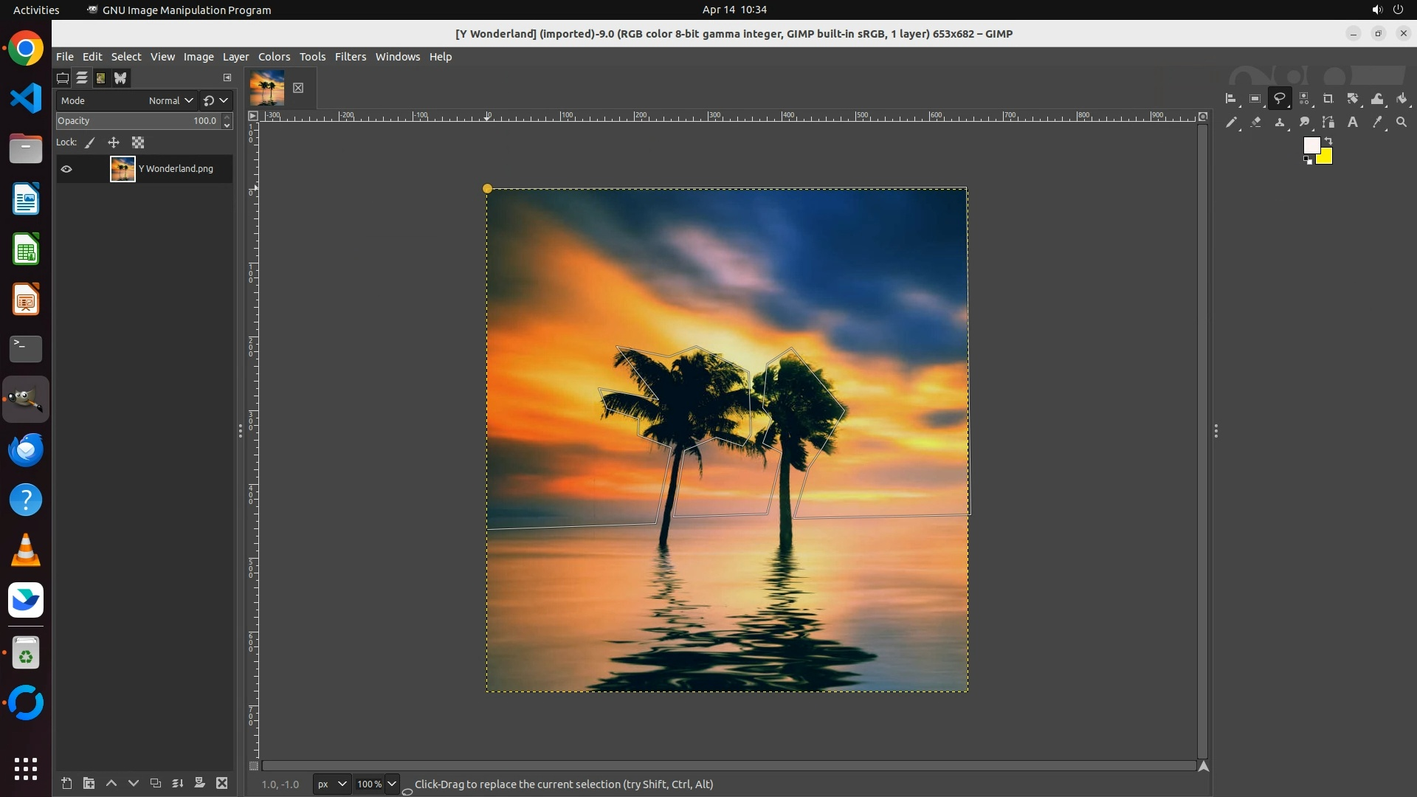Open the Colors menu
The width and height of the screenshot is (1417, 797).
[274, 57]
